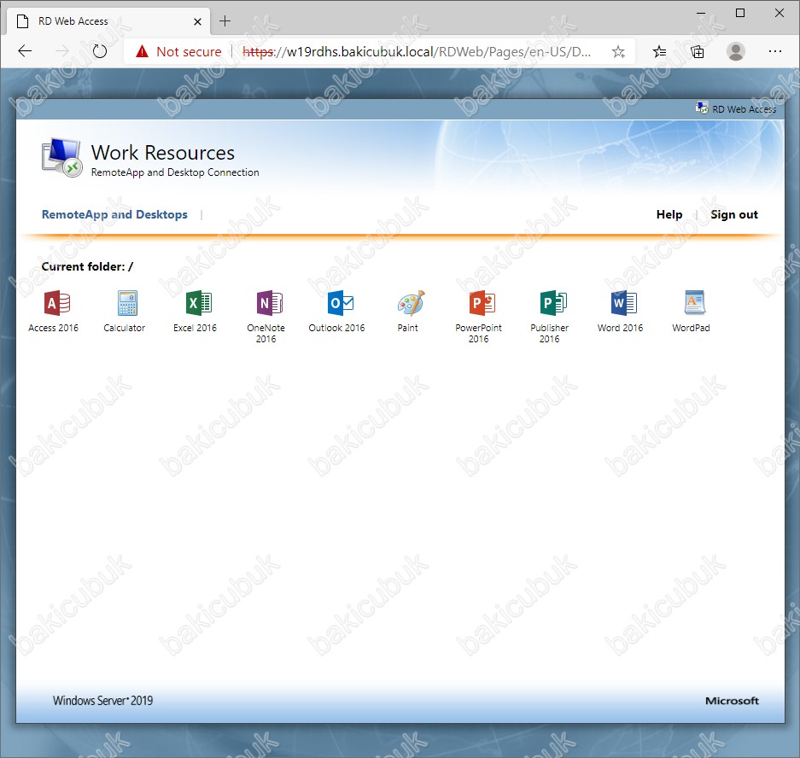Open the browser Settings and more menu
800x758 pixels.
pyautogui.click(x=775, y=51)
